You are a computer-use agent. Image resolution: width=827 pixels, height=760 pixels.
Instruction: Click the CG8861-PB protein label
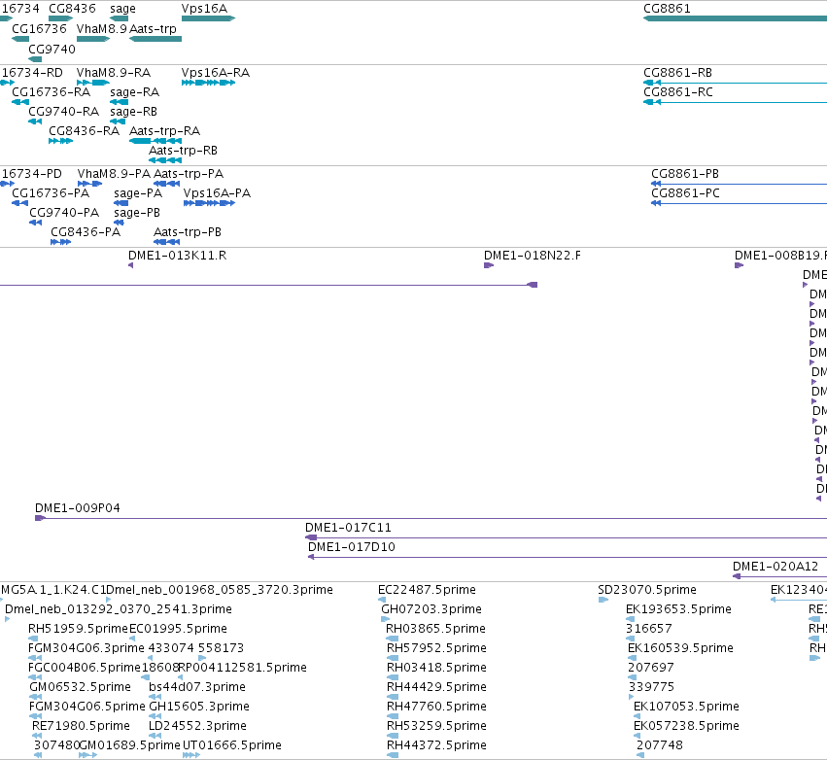coord(685,174)
